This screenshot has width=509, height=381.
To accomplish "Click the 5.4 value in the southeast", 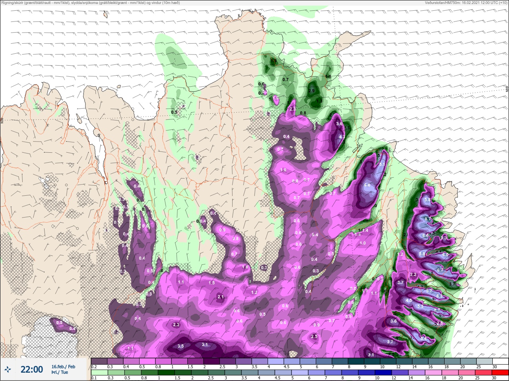I will (x=423, y=338).
